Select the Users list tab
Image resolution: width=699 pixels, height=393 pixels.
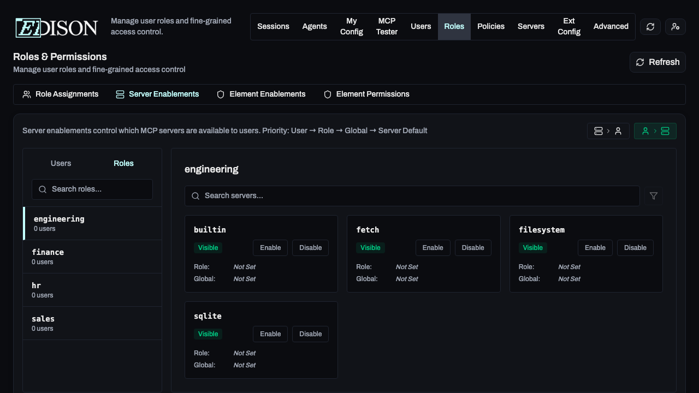(x=61, y=163)
